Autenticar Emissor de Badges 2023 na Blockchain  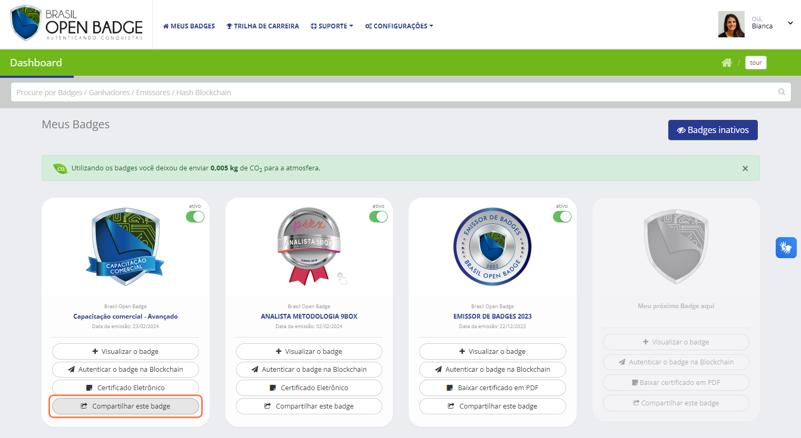[x=492, y=369]
